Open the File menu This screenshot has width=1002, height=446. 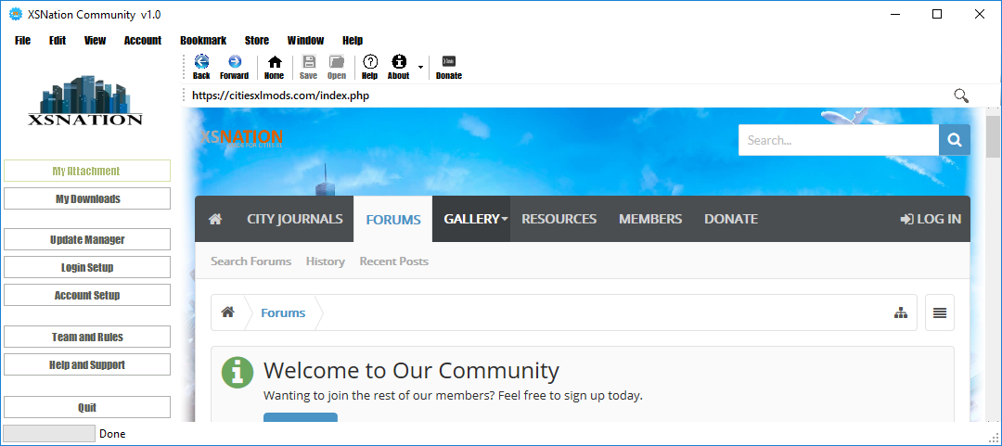(x=22, y=40)
